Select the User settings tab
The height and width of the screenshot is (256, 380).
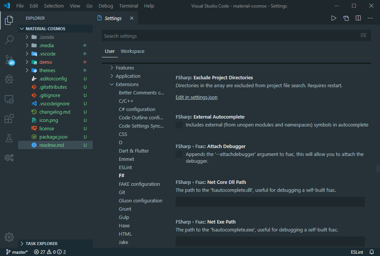109,51
